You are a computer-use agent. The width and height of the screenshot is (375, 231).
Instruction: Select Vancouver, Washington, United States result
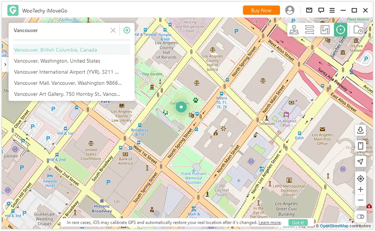click(57, 61)
